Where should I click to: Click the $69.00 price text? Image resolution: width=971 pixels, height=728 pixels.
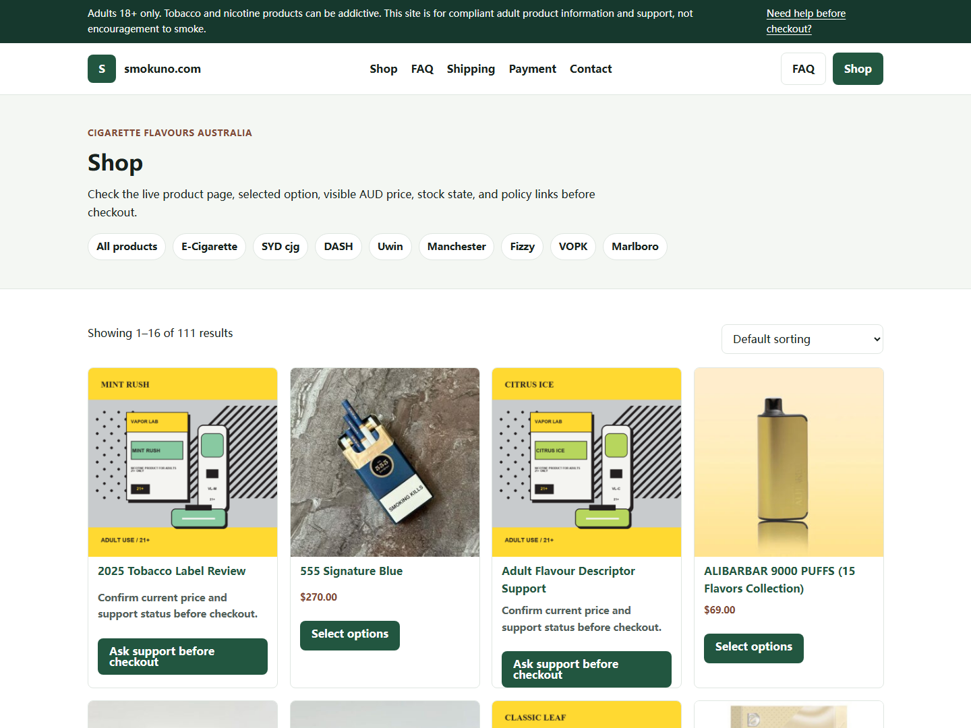tap(719, 610)
